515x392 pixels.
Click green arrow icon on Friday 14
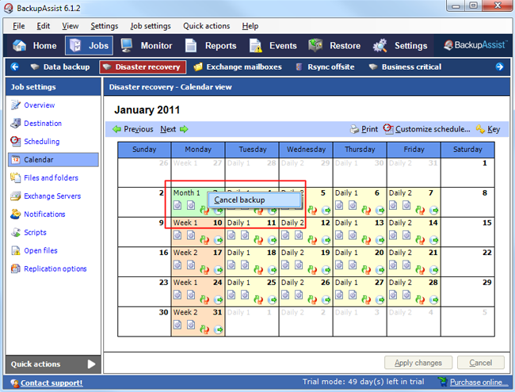coord(434,240)
